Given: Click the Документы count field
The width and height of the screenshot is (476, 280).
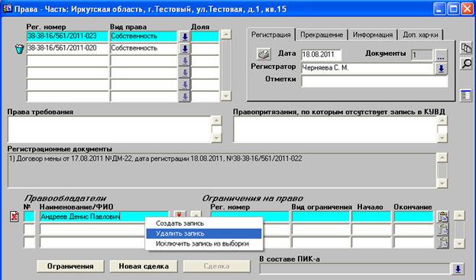Looking at the screenshot, I should pyautogui.click(x=422, y=55).
